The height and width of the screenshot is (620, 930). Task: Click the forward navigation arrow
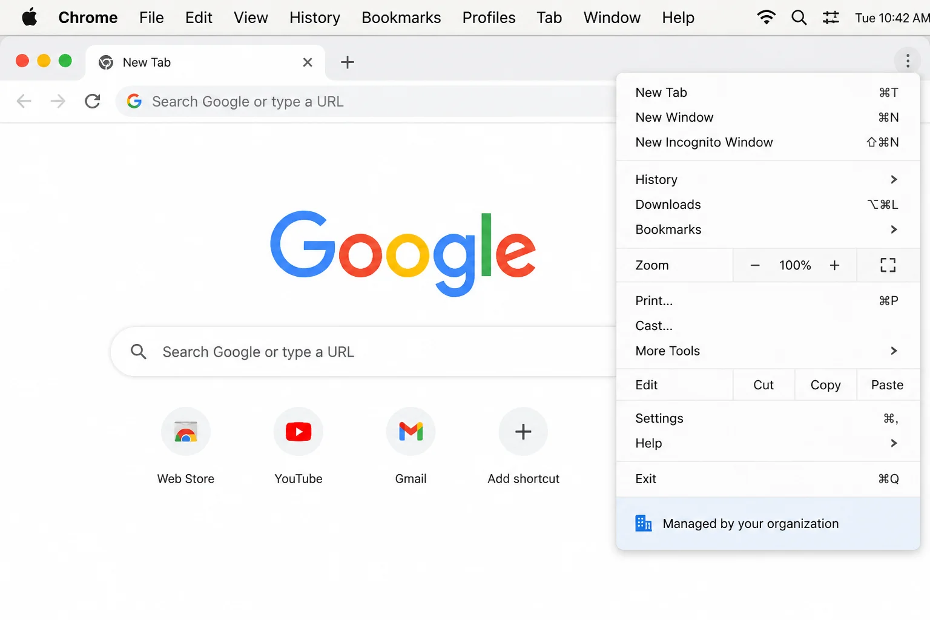point(58,101)
